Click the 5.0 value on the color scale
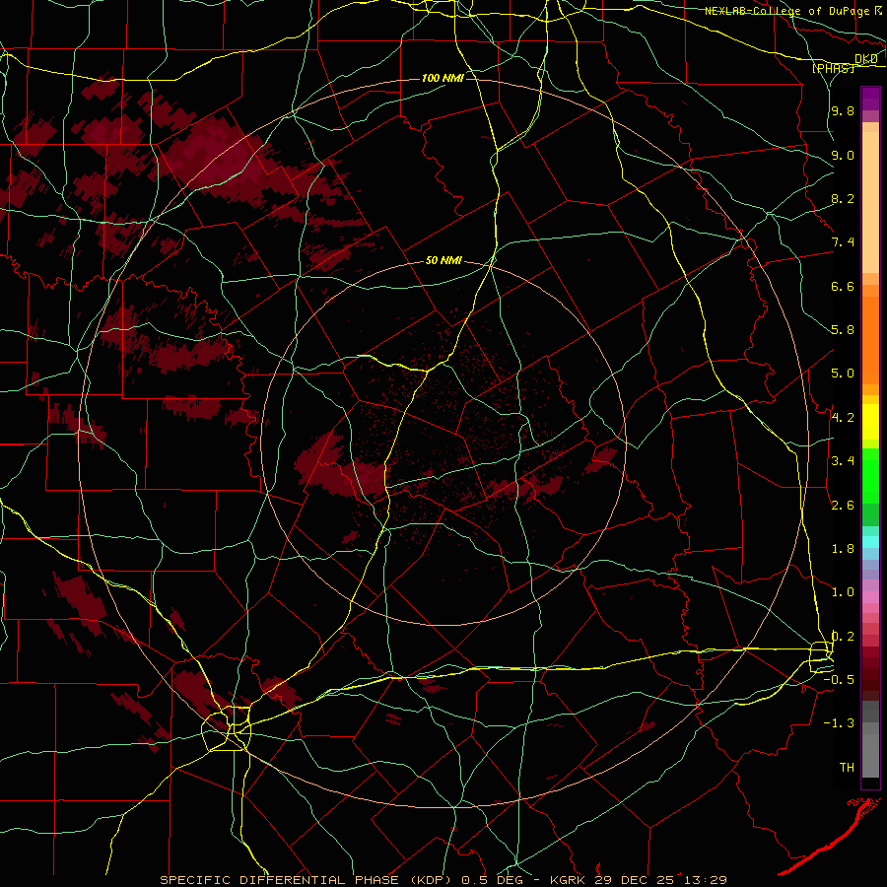 pyautogui.click(x=843, y=374)
